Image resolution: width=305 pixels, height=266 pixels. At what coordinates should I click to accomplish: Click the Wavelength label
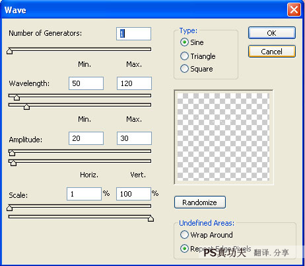(x=29, y=83)
